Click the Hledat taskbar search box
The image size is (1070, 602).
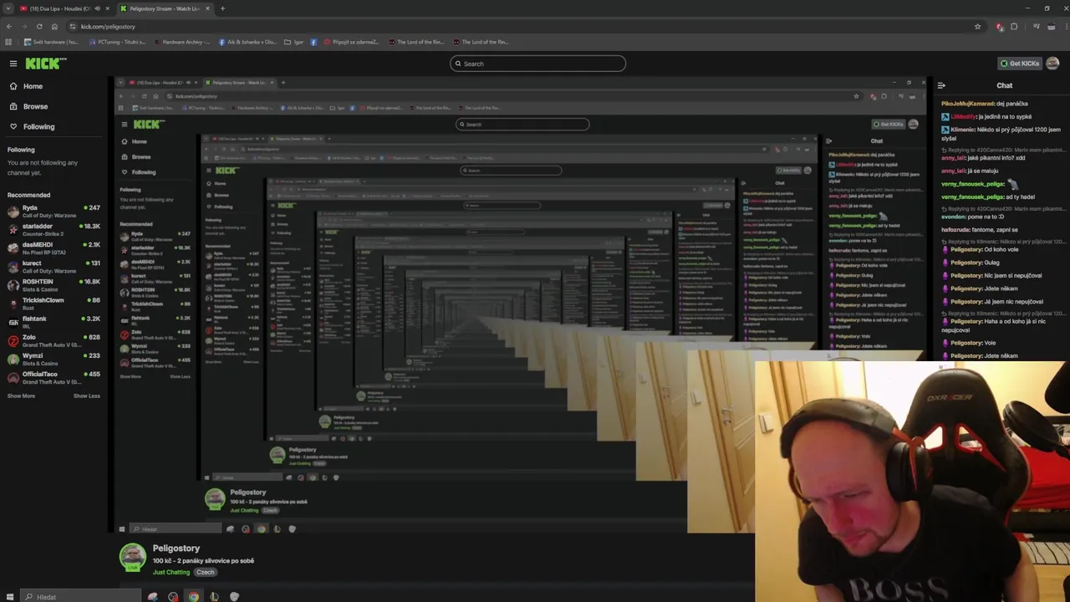coord(80,596)
